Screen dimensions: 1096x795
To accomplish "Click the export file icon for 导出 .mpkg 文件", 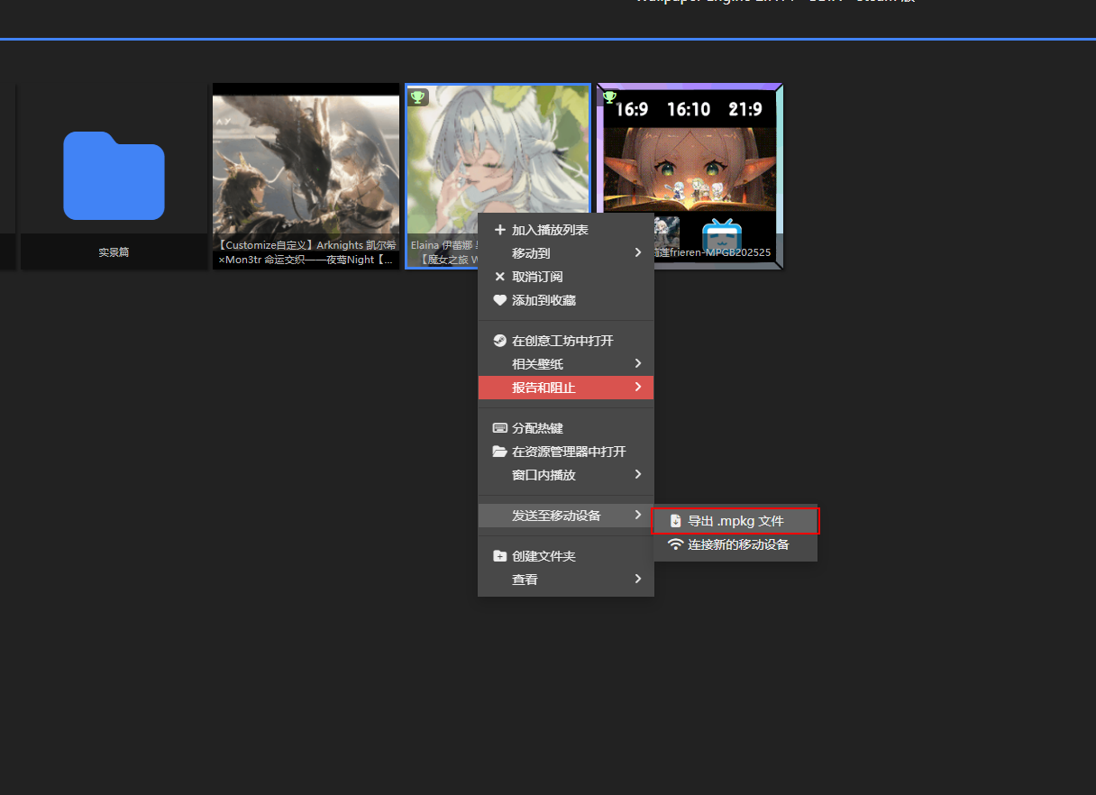I will click(675, 521).
